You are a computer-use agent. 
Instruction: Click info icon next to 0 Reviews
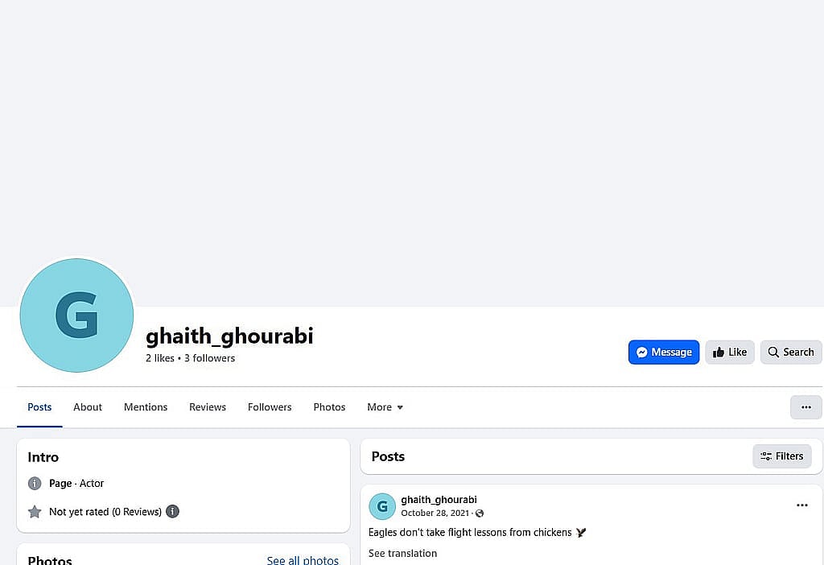172,511
